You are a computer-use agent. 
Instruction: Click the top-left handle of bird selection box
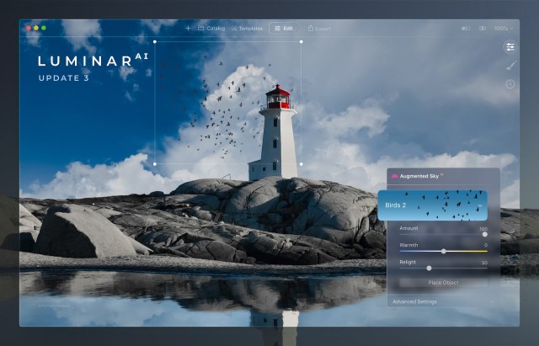pos(155,40)
